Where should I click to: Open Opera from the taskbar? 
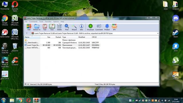pyautogui.click(x=28, y=100)
